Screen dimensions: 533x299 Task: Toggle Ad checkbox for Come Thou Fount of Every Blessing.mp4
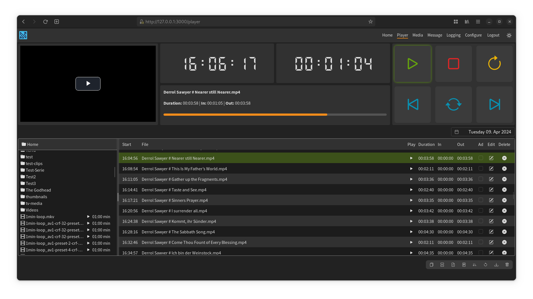[x=481, y=242]
